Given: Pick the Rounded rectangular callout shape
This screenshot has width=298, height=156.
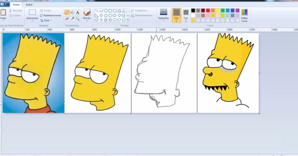Looking at the screenshot, I should click(x=115, y=20).
